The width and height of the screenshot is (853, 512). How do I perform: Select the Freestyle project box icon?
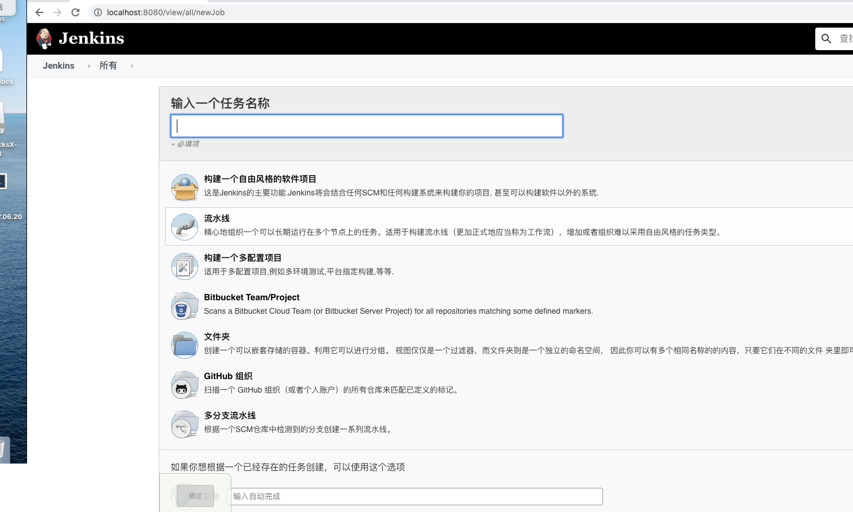pos(185,188)
